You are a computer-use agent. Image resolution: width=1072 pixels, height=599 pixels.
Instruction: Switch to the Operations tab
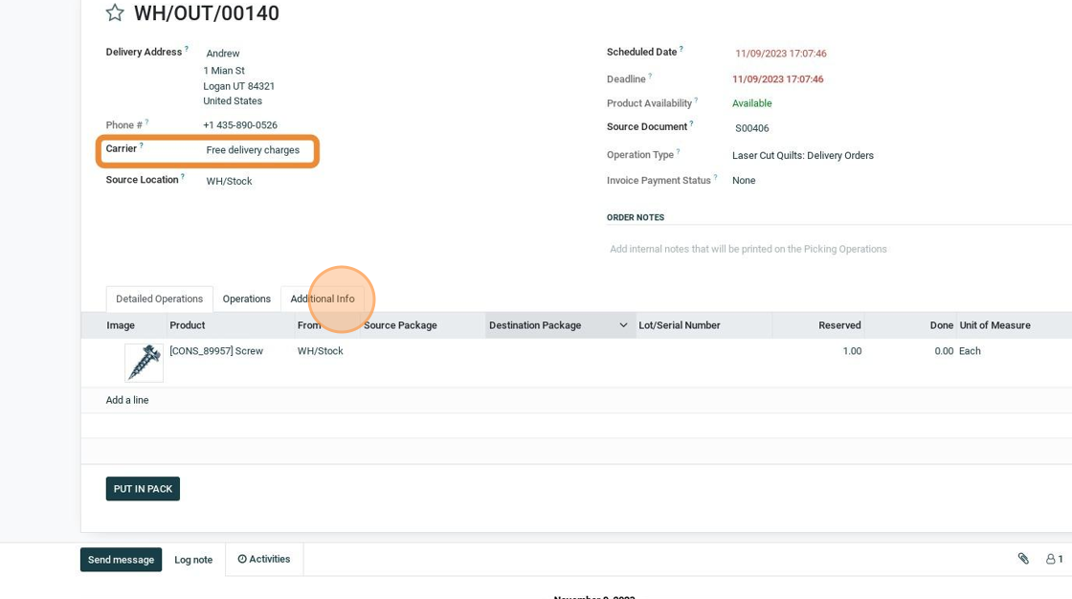click(x=247, y=299)
